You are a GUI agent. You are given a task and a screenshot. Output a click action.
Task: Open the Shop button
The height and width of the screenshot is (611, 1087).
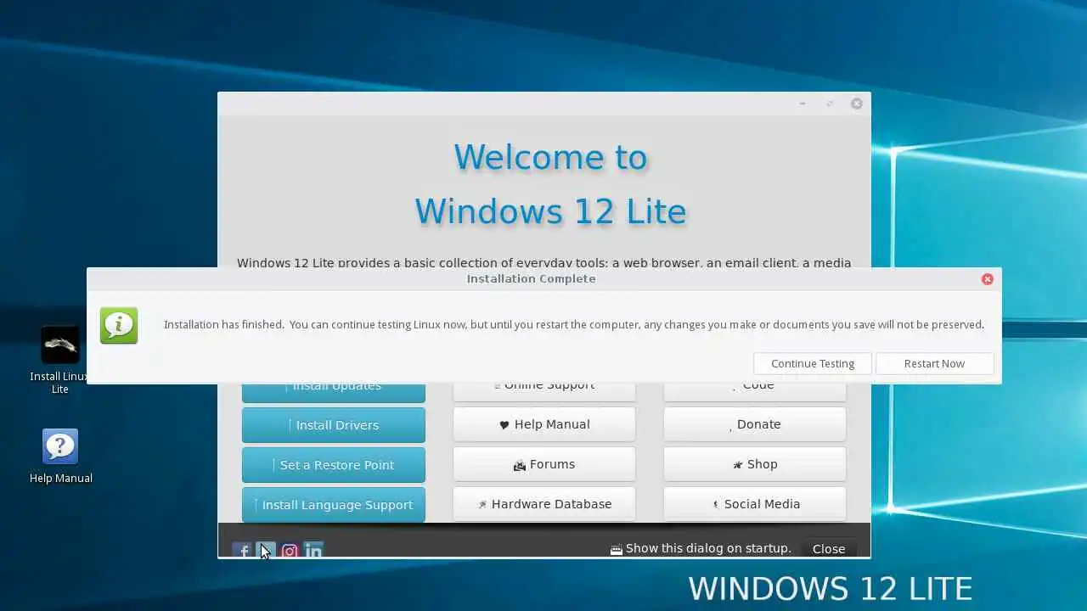coord(755,464)
